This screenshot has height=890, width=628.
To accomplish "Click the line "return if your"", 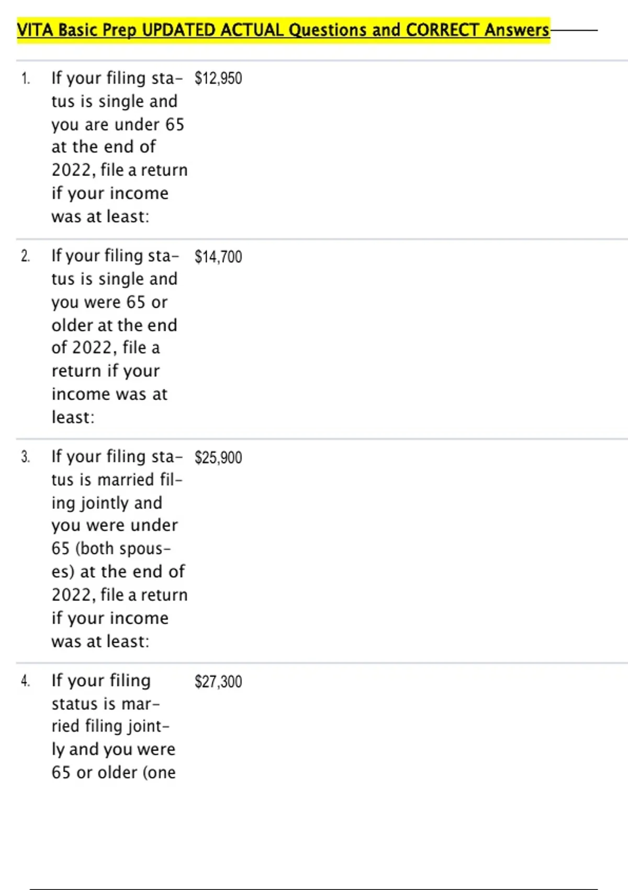I will click(x=106, y=371).
